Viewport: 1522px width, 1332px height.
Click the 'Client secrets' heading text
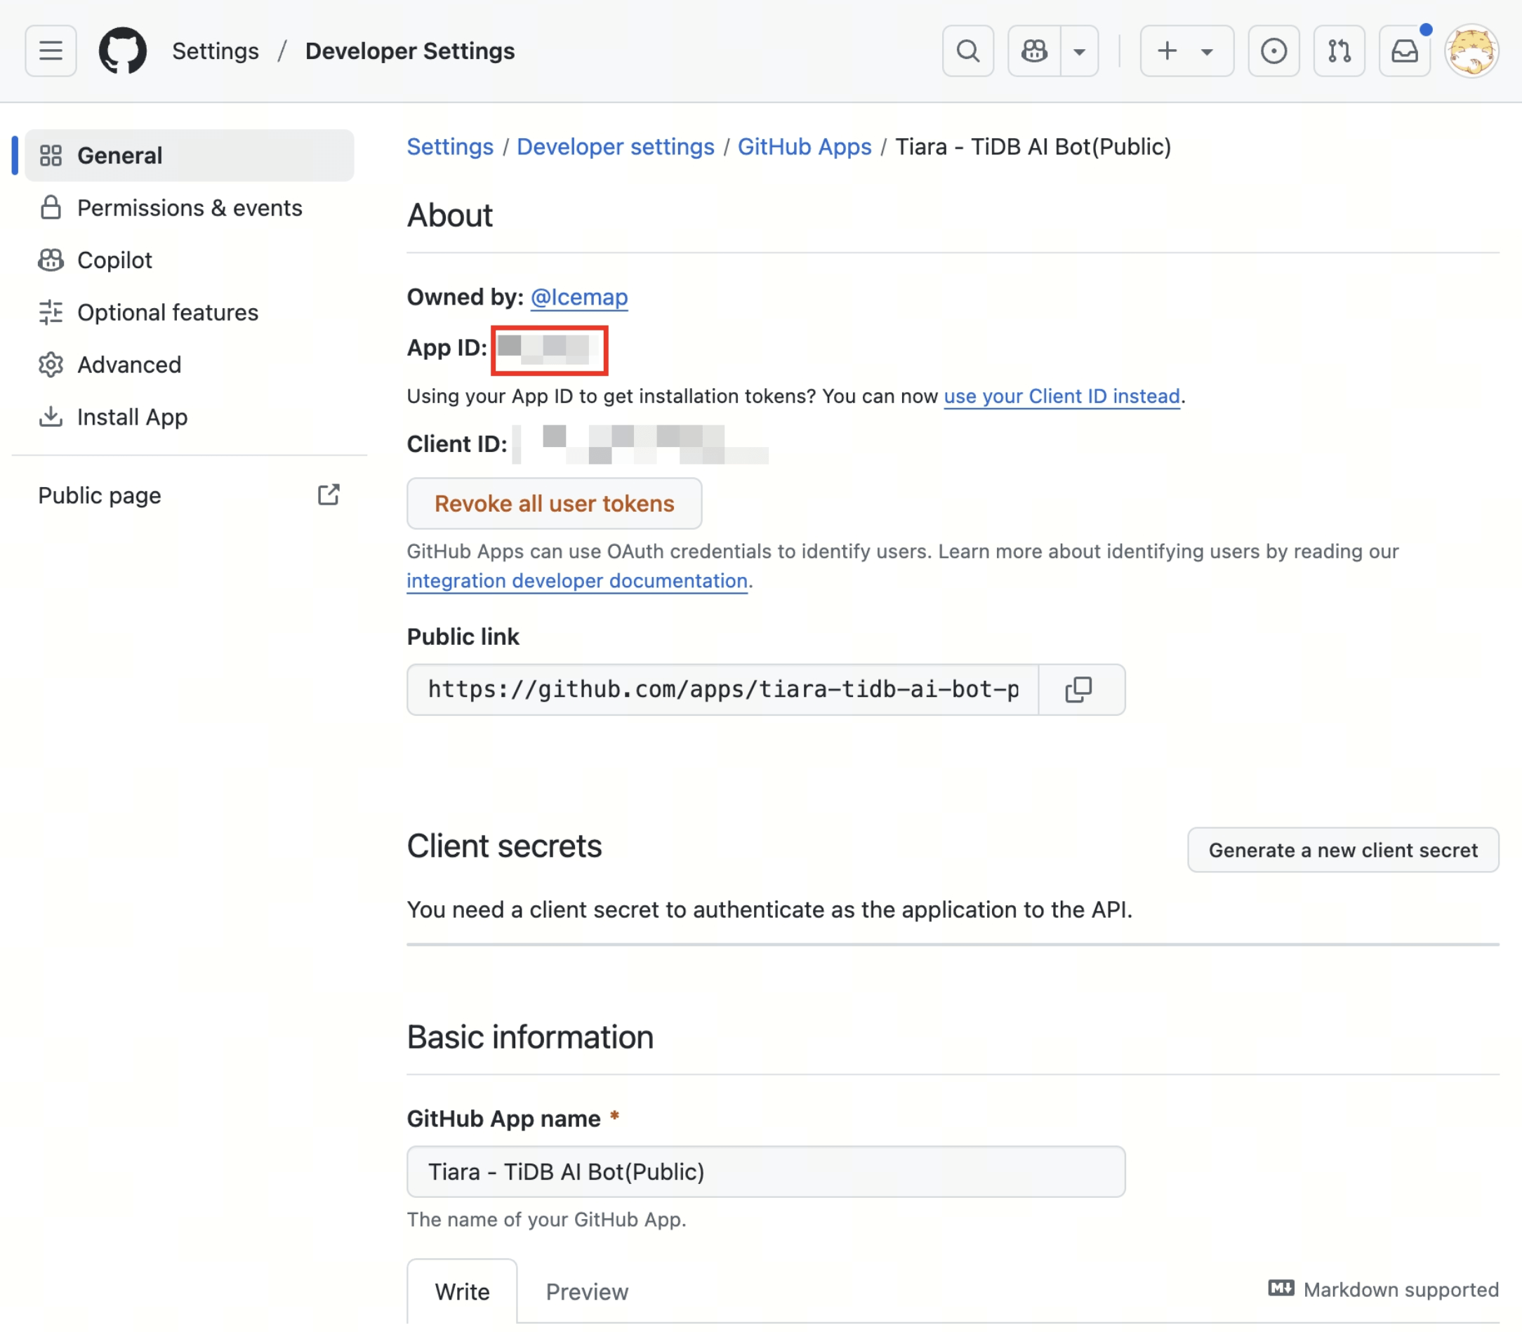[x=504, y=846]
